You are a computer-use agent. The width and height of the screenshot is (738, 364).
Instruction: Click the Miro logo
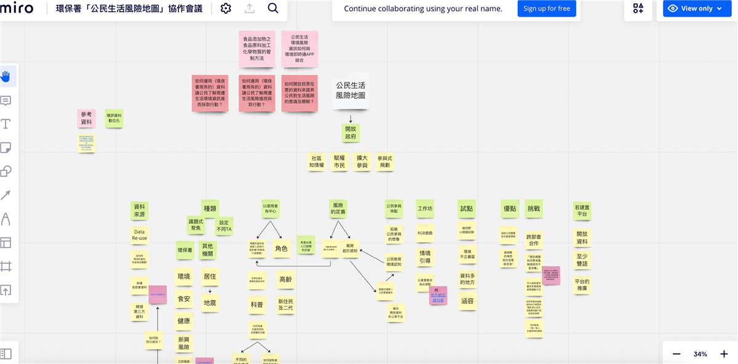18,9
